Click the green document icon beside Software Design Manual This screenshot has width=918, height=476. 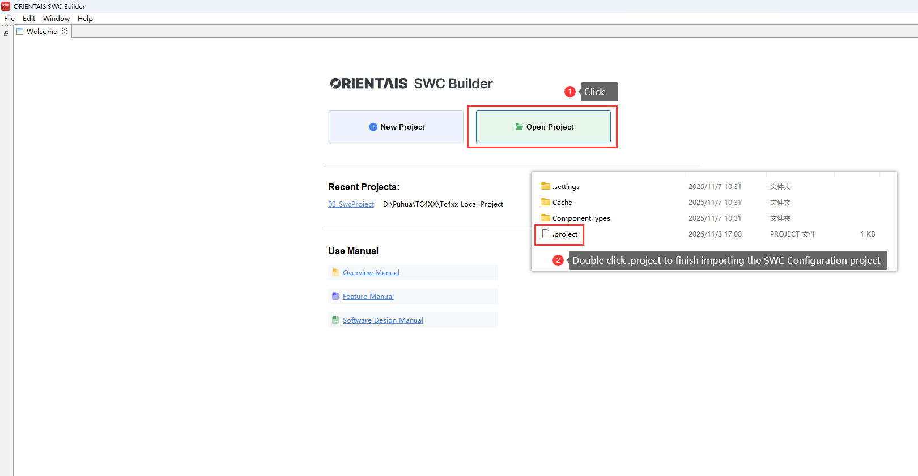coord(335,320)
